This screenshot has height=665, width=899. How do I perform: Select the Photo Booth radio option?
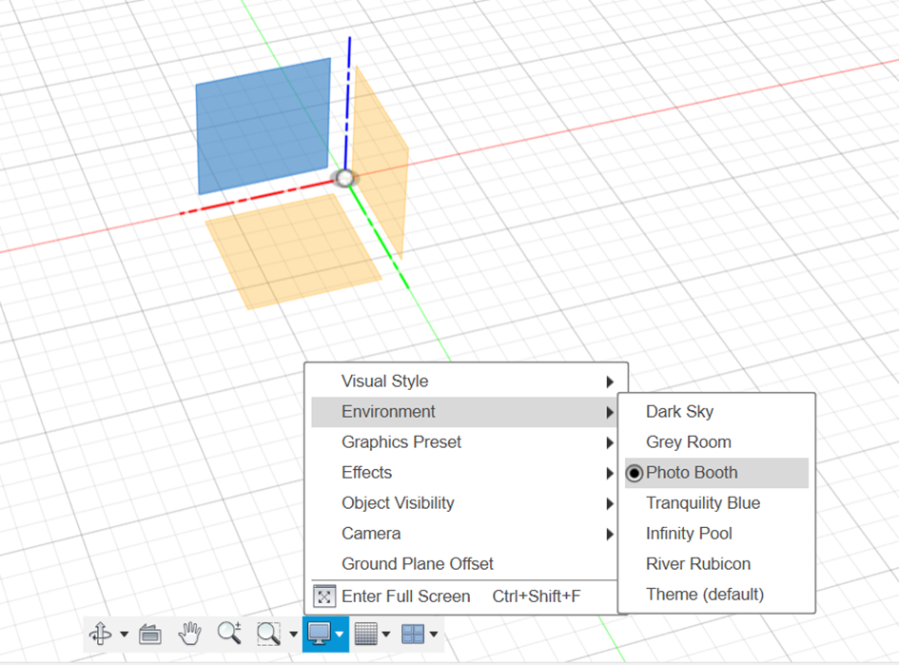[x=635, y=473]
